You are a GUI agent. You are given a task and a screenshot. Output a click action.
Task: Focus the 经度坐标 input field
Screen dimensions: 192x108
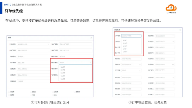34,69
